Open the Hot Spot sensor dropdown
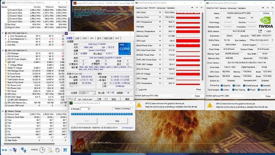Image resolution: width=275 pixels, height=155 pixels. tap(160, 27)
